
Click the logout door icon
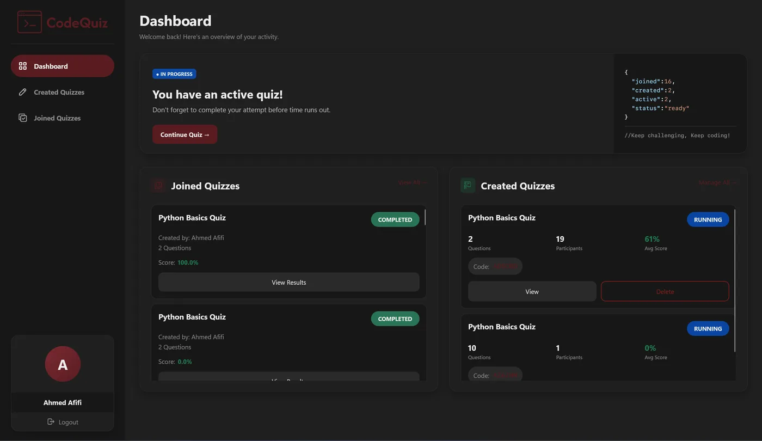[51, 422]
